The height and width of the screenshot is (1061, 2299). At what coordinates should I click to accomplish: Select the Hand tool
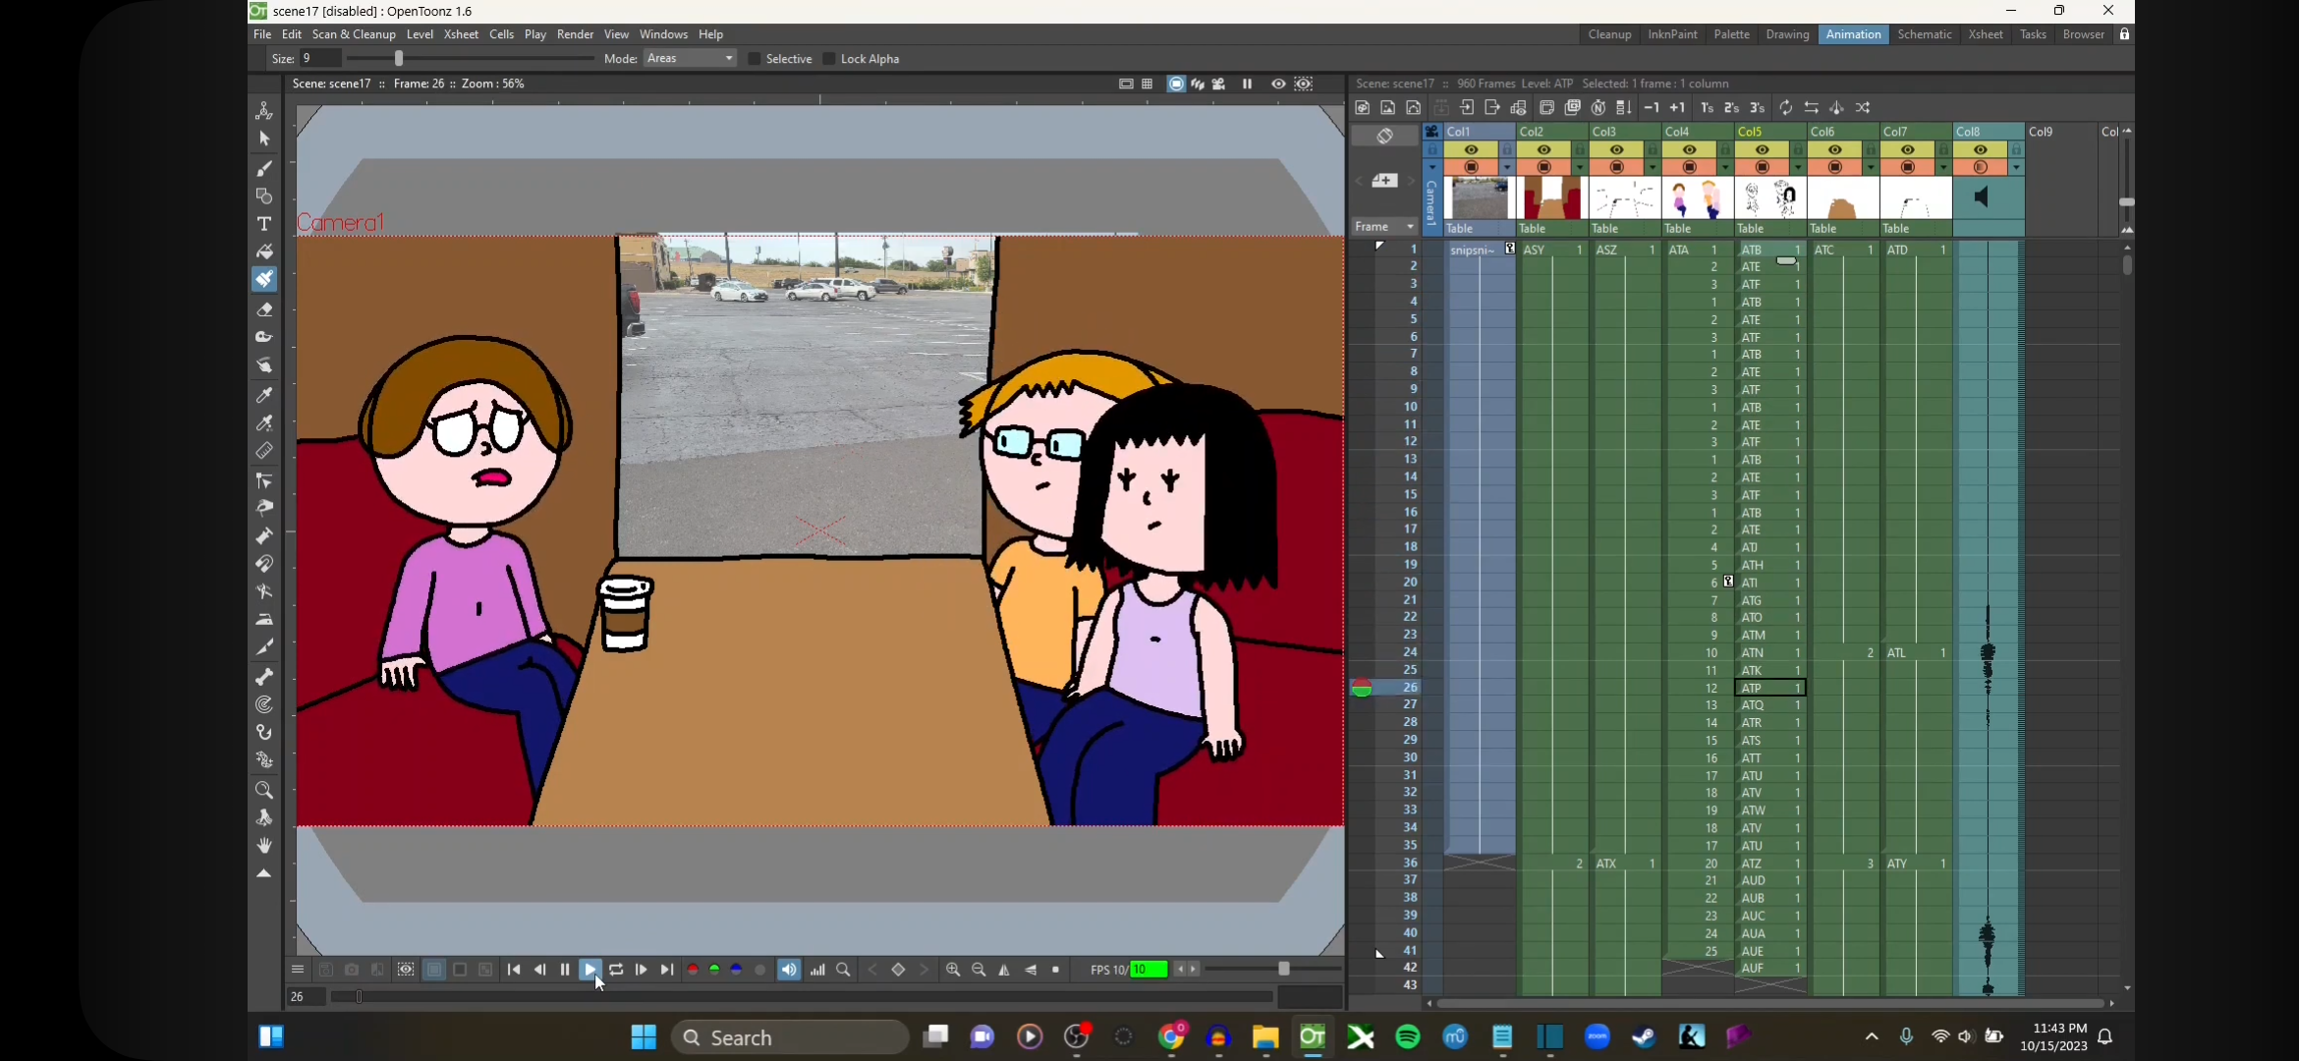pyautogui.click(x=264, y=845)
